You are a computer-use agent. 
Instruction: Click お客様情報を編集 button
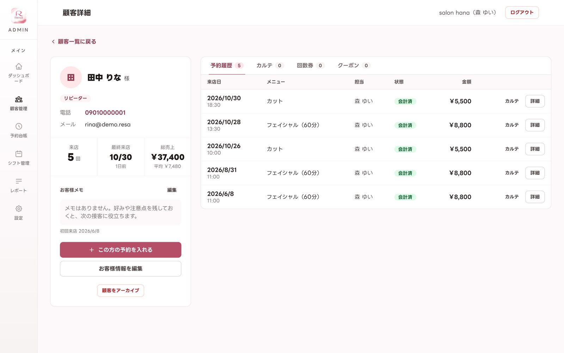[121, 269]
